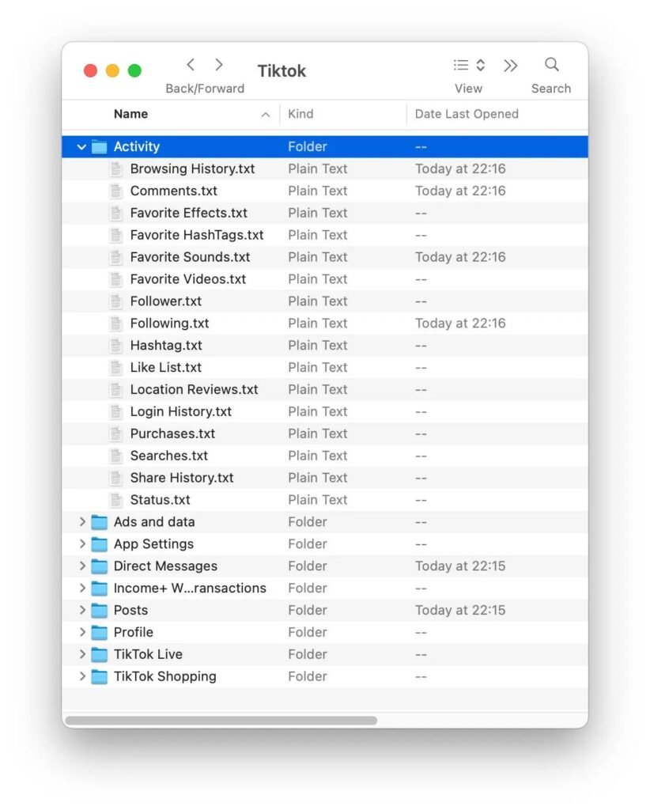Select the Purchases.txt file name
The width and height of the screenshot is (650, 810).
click(x=172, y=433)
